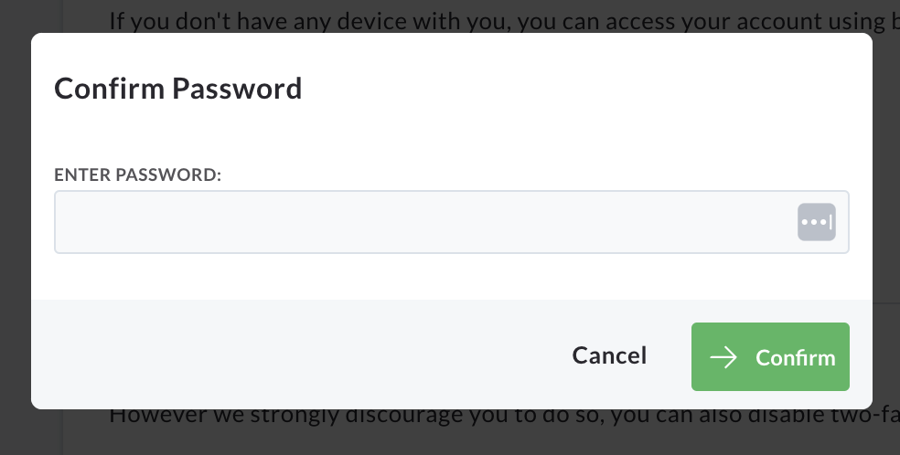900x455 pixels.
Task: Click the dimmed overlay left of the dialog
Action: [16, 229]
